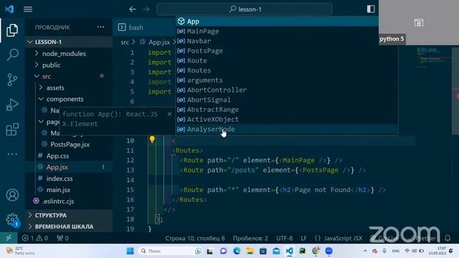Select AbstractRange suggestion

[287, 110]
